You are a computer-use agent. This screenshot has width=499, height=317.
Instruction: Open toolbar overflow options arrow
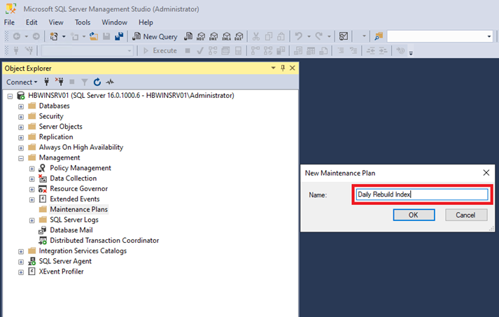(411, 53)
